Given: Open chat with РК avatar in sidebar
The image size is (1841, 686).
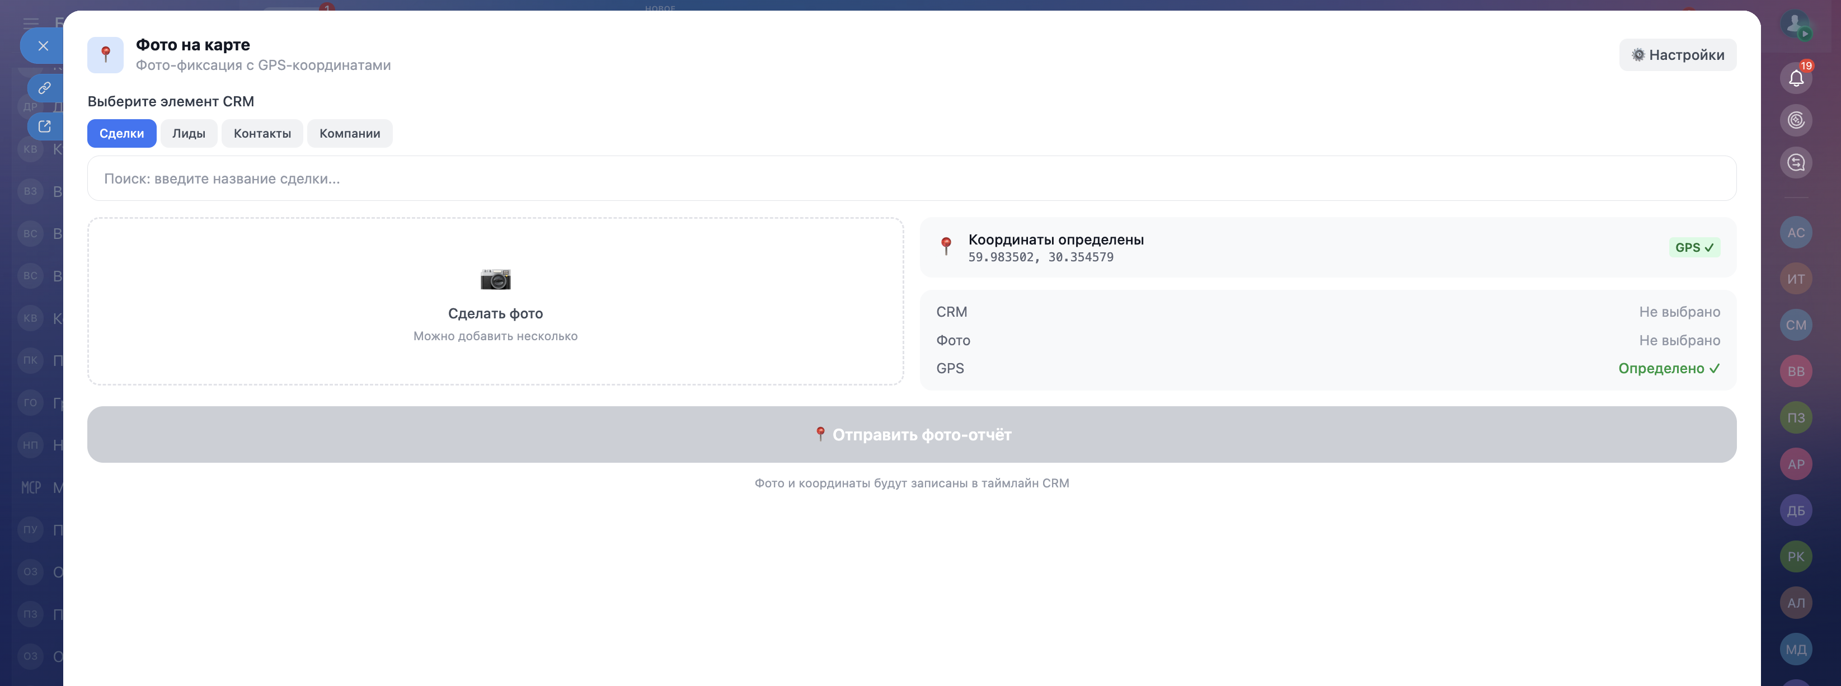Looking at the screenshot, I should [x=1795, y=557].
